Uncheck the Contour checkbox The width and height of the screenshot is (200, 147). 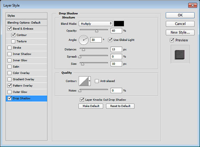point(13,35)
